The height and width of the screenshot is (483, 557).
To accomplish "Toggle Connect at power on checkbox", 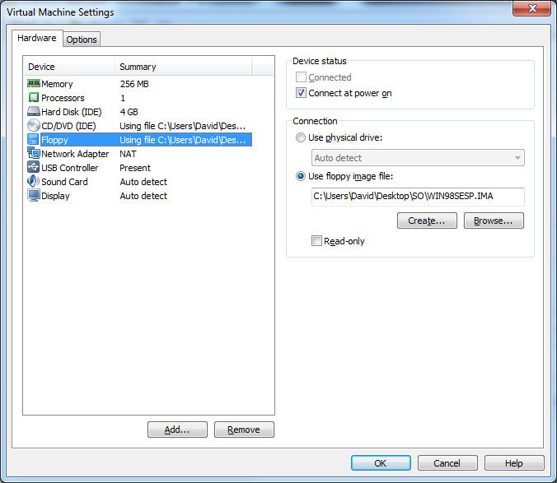I will (x=302, y=93).
